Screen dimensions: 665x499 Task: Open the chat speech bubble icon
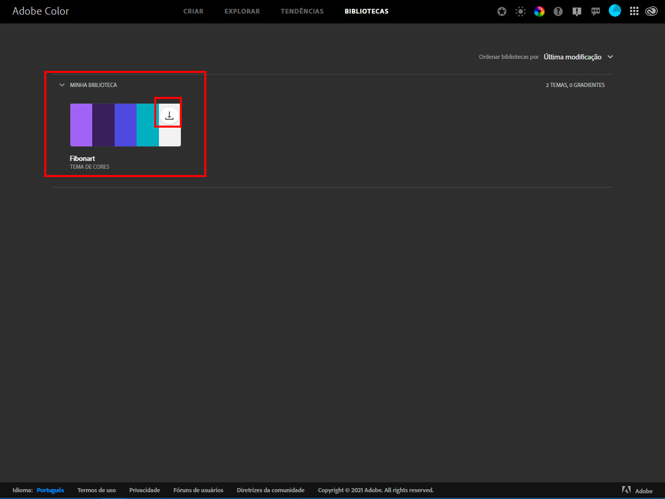(596, 11)
